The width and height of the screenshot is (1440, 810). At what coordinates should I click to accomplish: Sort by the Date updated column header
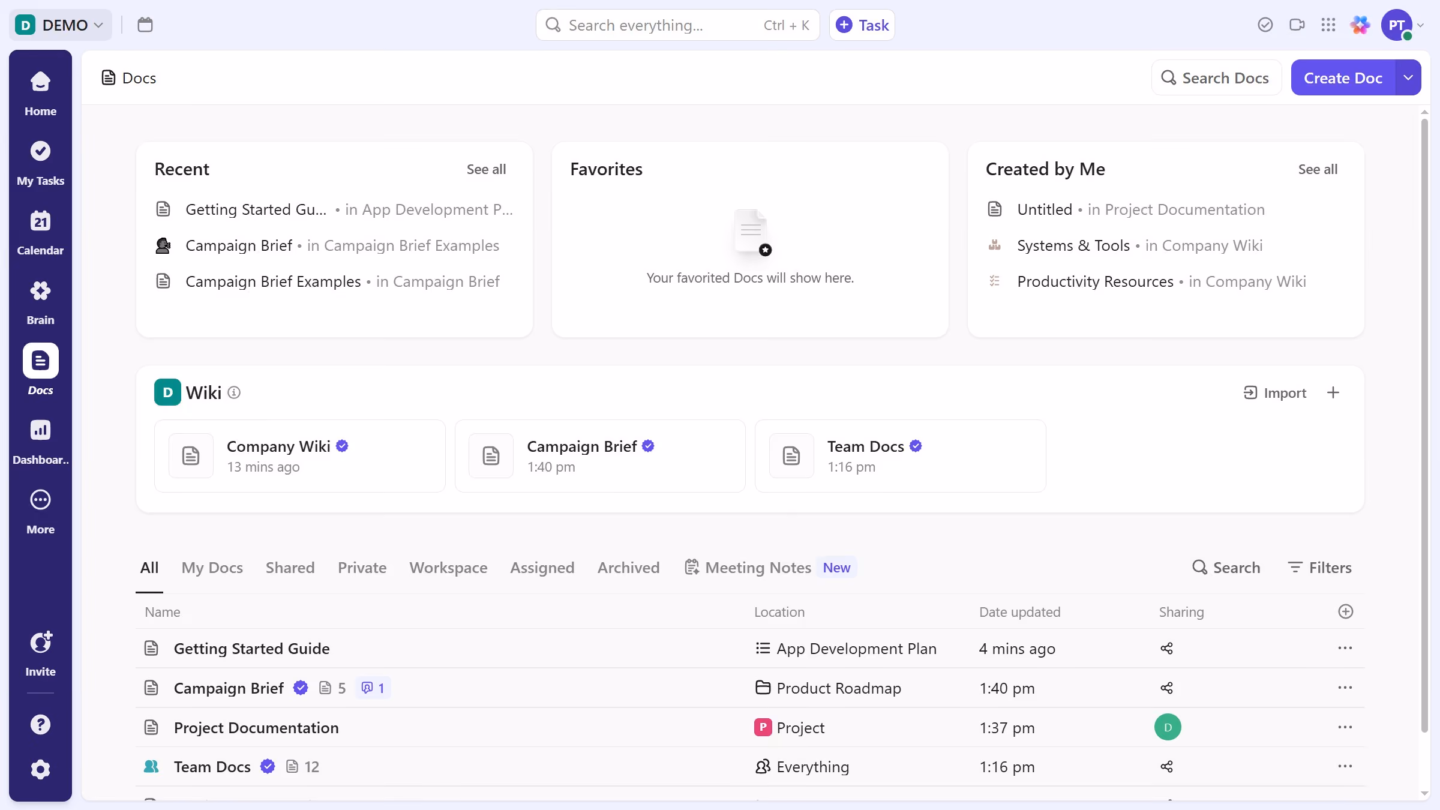point(1020,612)
